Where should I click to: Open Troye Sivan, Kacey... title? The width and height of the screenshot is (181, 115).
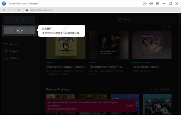pos(146,67)
